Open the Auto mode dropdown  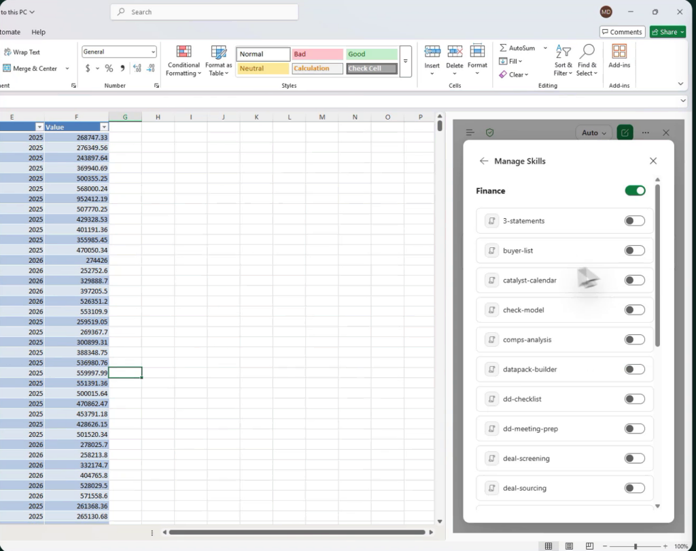tap(593, 132)
